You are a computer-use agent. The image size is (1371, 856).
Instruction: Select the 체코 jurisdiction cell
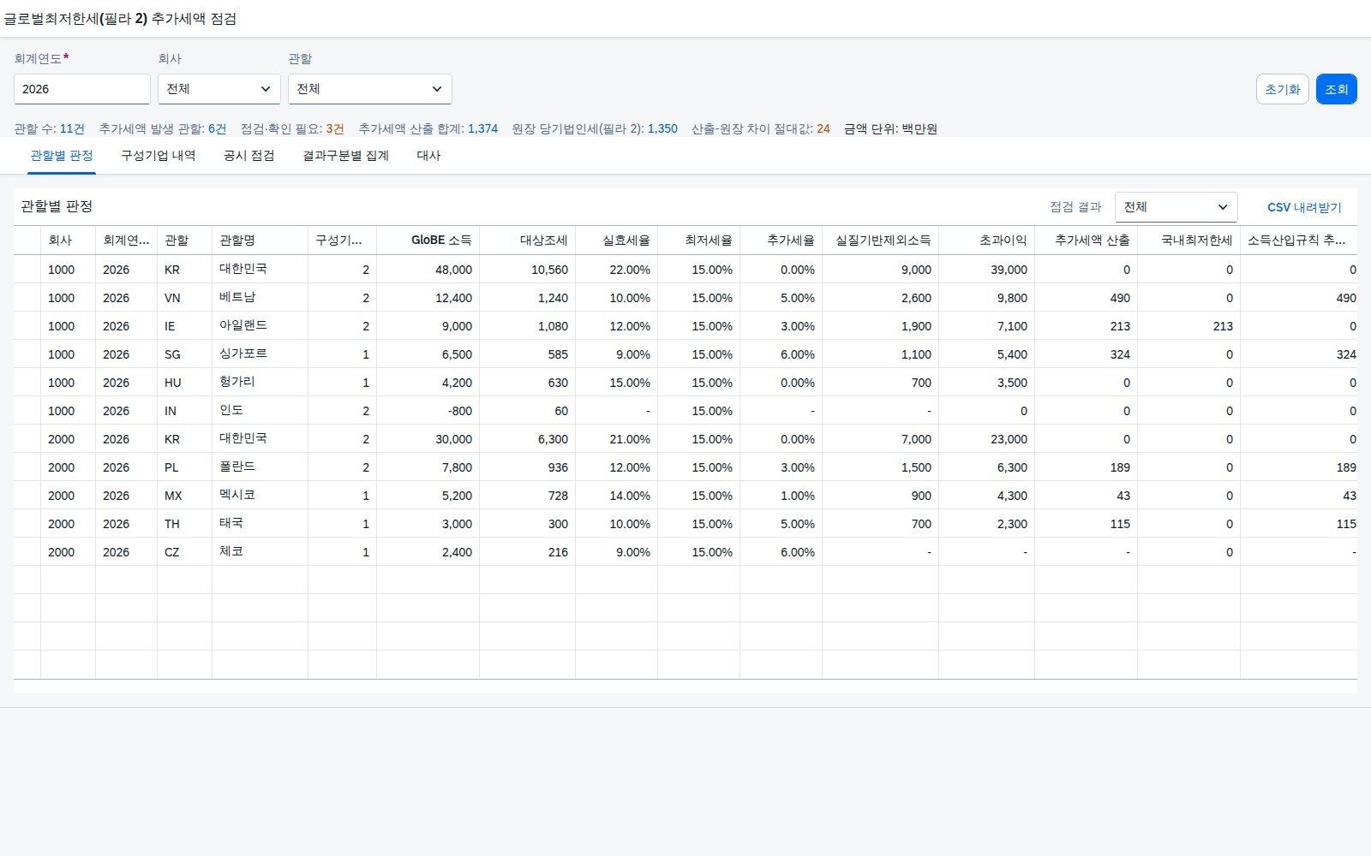[260, 552]
